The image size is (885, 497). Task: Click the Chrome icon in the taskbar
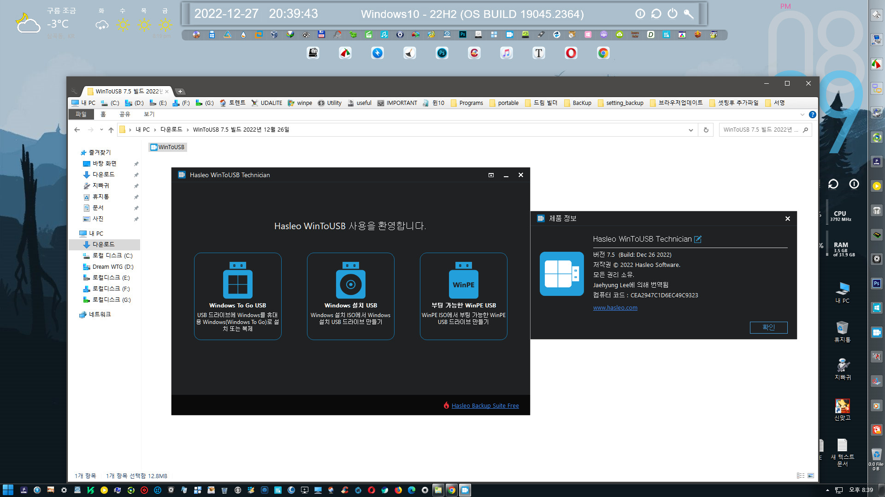pyautogui.click(x=452, y=490)
